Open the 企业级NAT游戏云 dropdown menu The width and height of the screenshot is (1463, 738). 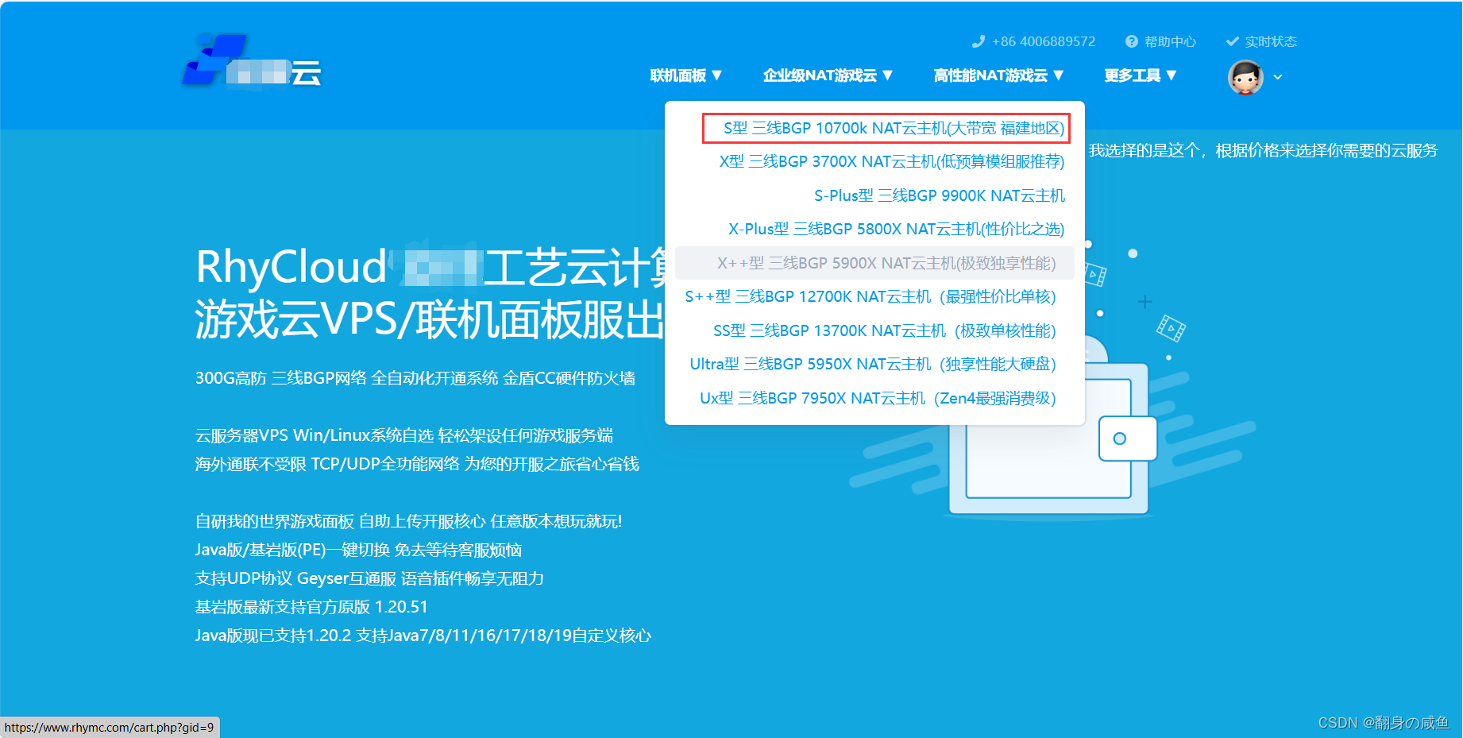[x=828, y=75]
